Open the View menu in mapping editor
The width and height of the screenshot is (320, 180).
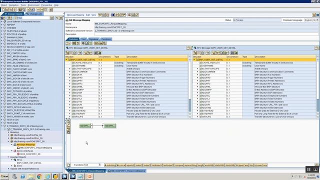point(93,15)
